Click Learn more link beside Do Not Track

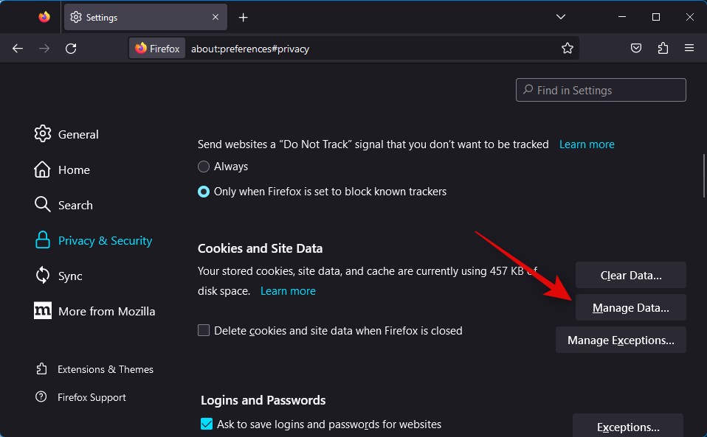tap(587, 144)
